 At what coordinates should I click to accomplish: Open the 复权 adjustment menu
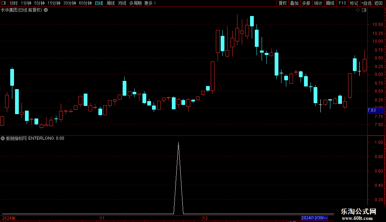282,3
